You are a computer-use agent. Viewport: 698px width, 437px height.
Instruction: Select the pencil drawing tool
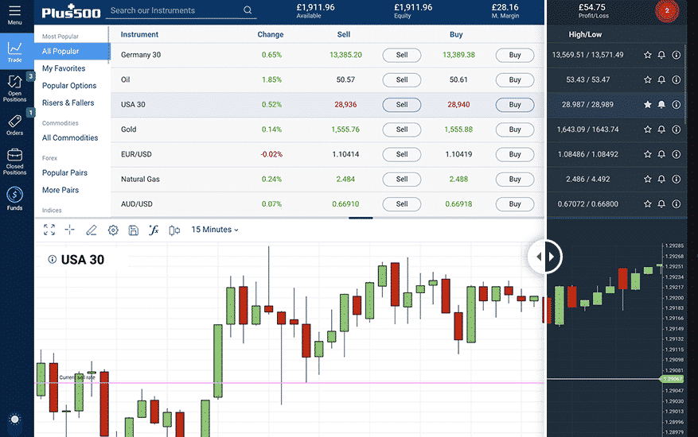pyautogui.click(x=92, y=230)
